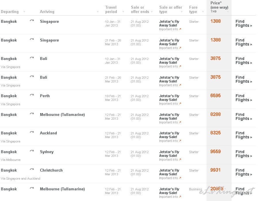Viewport: 258px width, 201px height.
Task: Find Flights for the 8325 Auckland fare
Action: coord(244,135)
